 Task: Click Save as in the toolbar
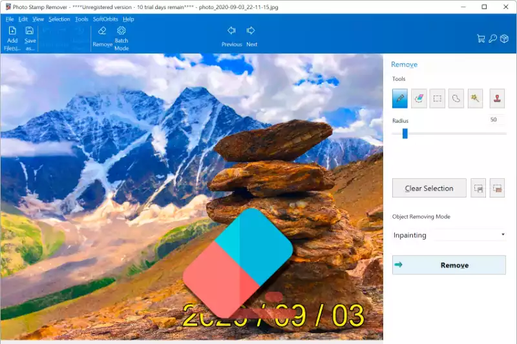click(x=30, y=39)
